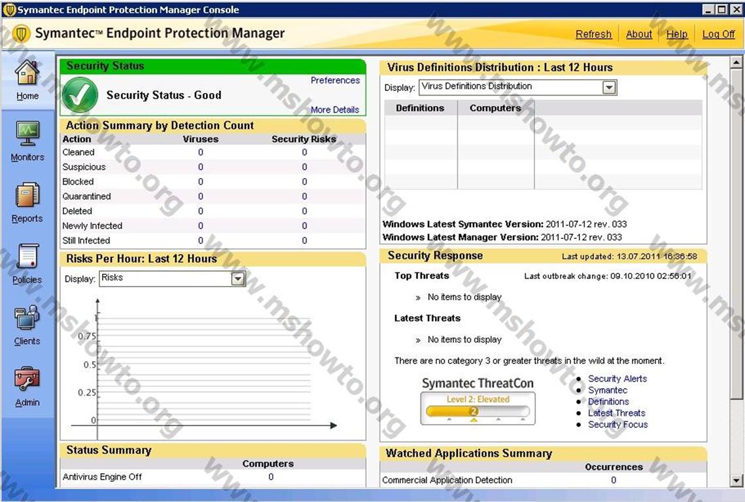Image resolution: width=745 pixels, height=502 pixels.
Task: Click the "Last outbreak change" timestamp
Action: (x=608, y=276)
